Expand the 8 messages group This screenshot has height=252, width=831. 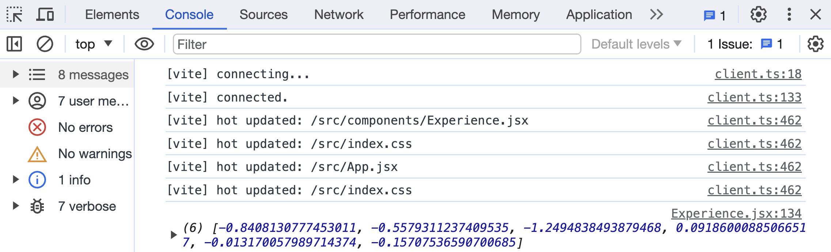[x=15, y=75]
